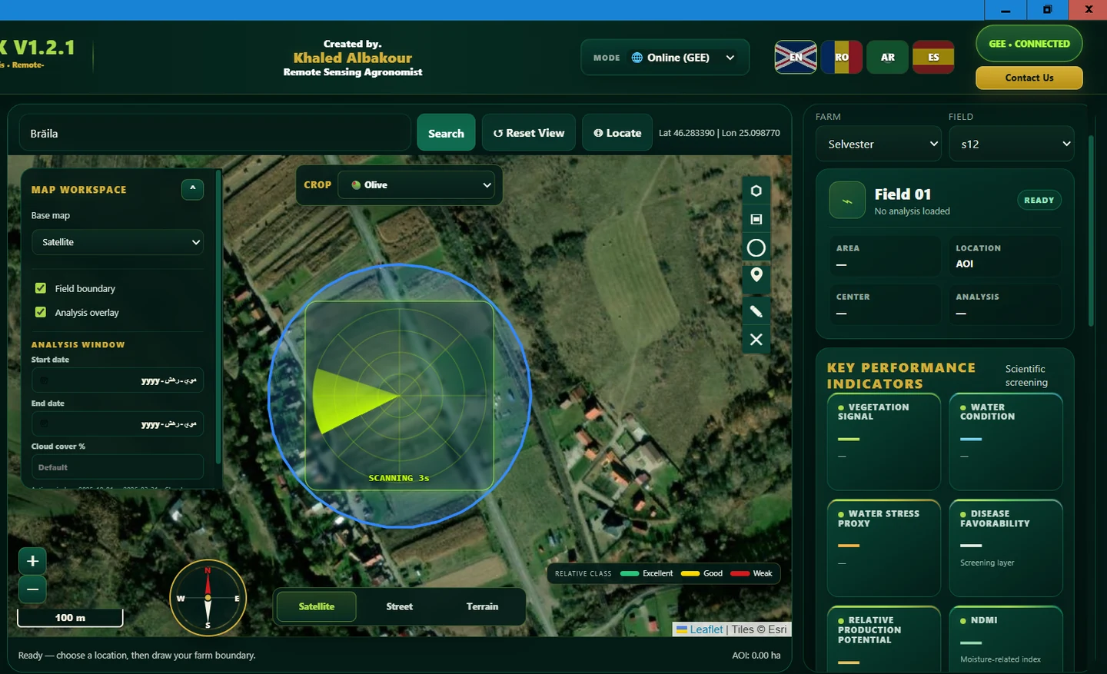Click the Start date input field
This screenshot has width=1107, height=674.
pyautogui.click(x=118, y=380)
